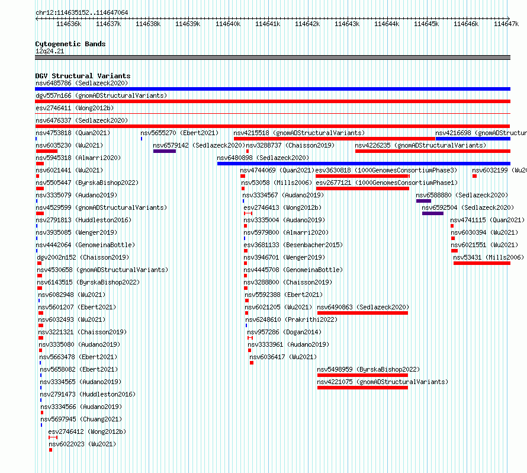
Task: Select nsv6480898 (Sedlazeck2020) label
Action: pos(263,158)
